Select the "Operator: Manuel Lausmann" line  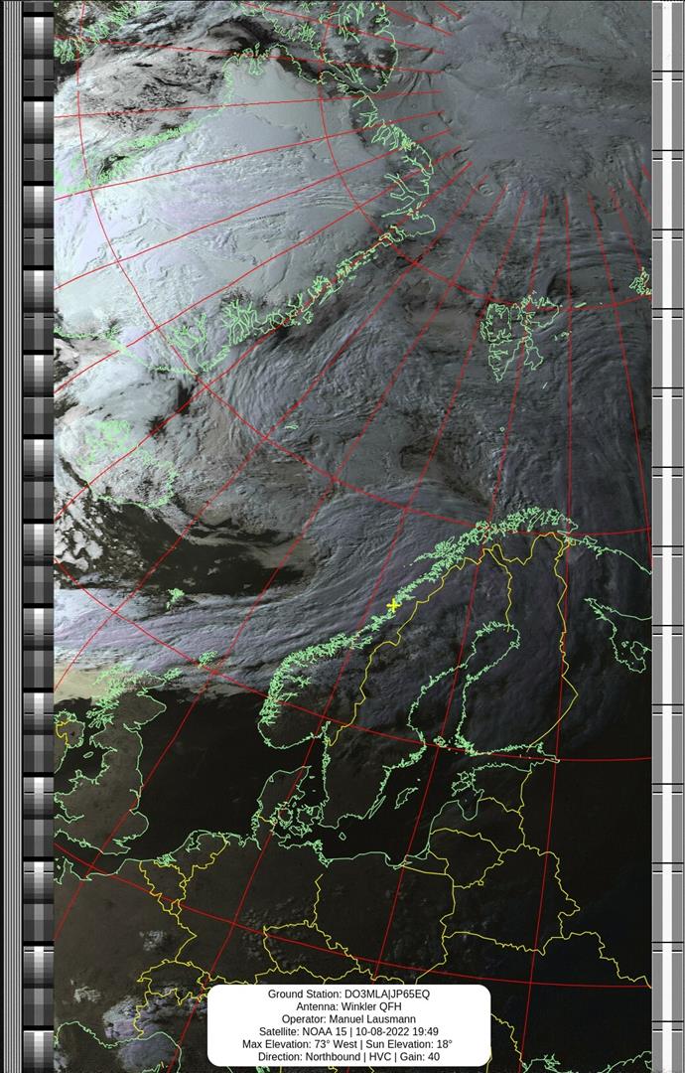[x=348, y=1019]
